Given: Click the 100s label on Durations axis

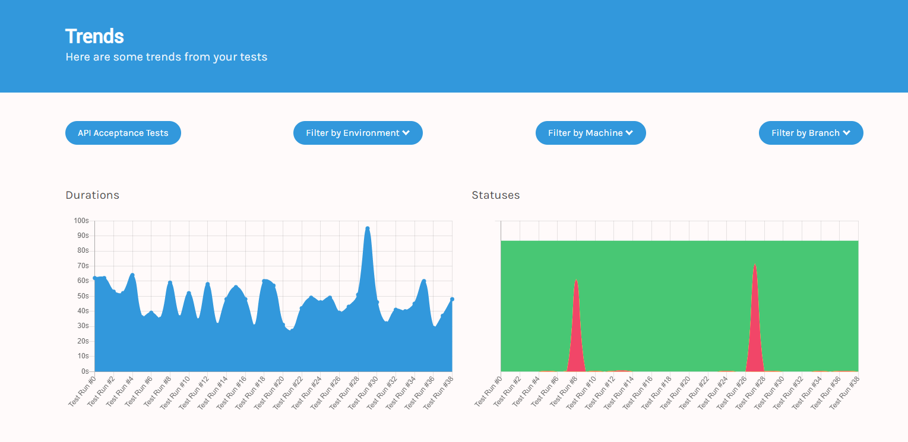Looking at the screenshot, I should click(x=81, y=221).
